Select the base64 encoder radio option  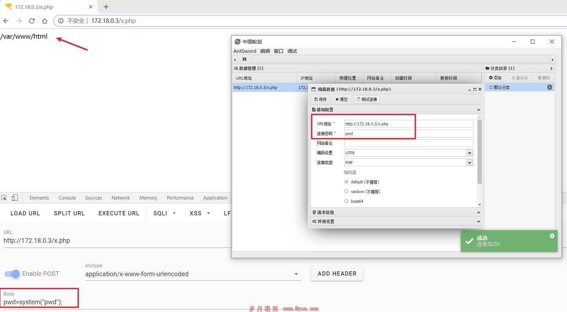[346, 201]
